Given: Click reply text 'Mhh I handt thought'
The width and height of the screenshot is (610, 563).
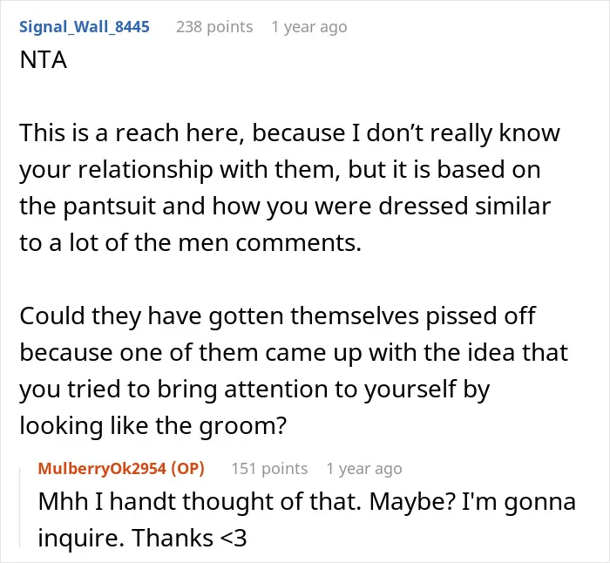Looking at the screenshot, I should [x=156, y=501].
